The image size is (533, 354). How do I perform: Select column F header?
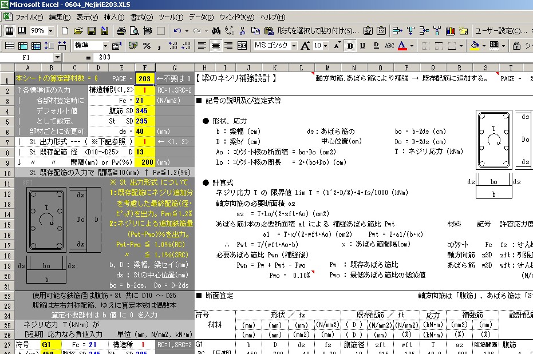click(145, 67)
